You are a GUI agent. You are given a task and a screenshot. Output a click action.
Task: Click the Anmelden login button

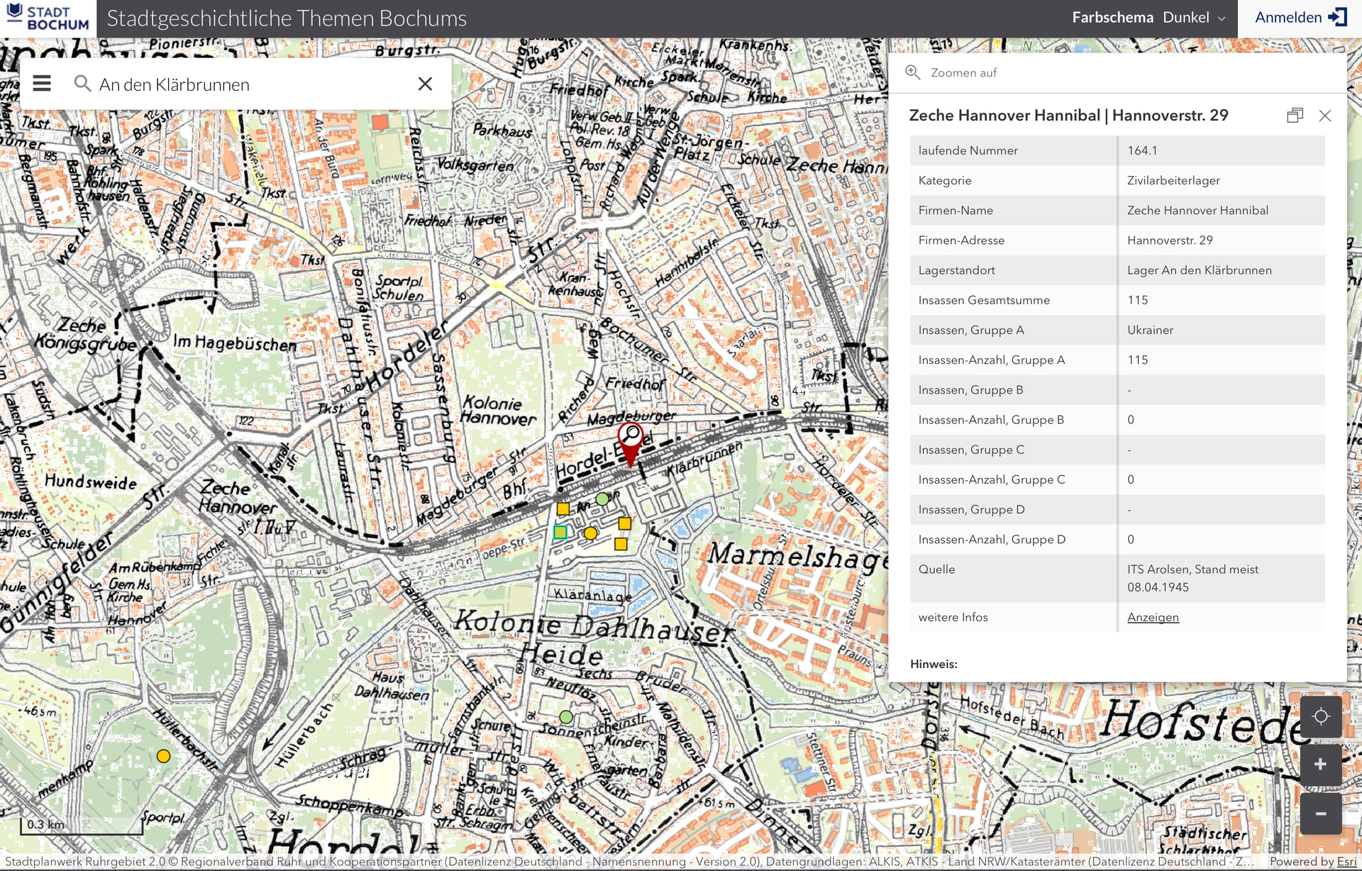1300,18
